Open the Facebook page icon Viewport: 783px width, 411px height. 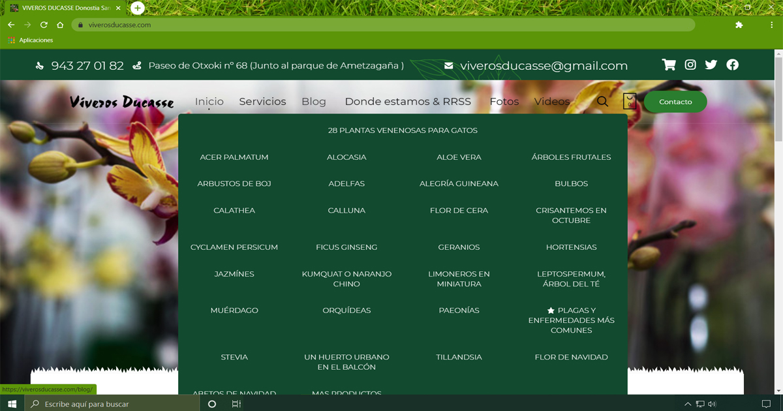[733, 65]
